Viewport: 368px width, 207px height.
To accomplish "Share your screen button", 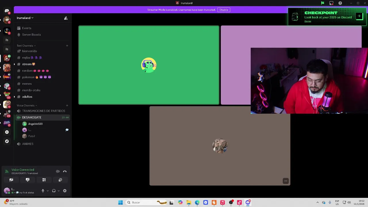I will tap(28, 180).
